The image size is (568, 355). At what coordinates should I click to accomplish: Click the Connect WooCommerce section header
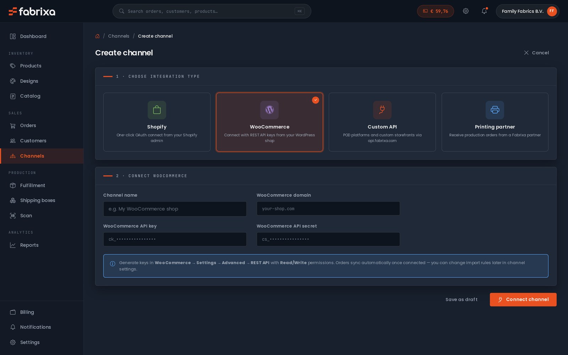326,176
